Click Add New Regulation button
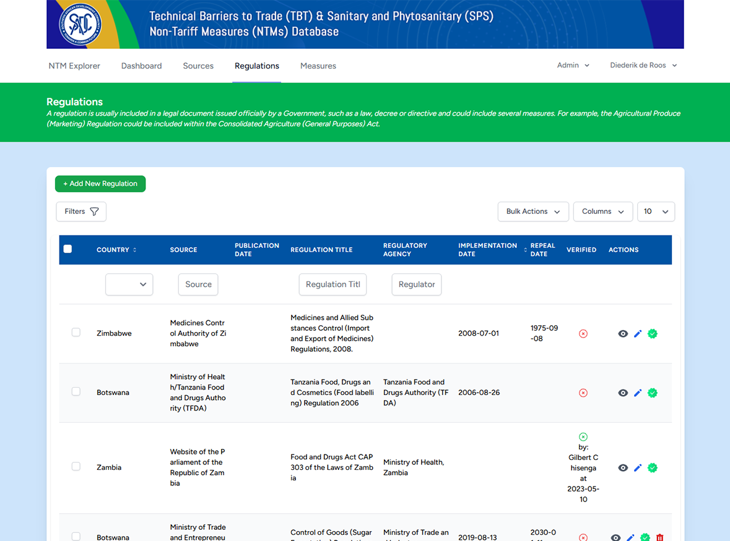Screen dimensions: 730x541 pos(100,184)
